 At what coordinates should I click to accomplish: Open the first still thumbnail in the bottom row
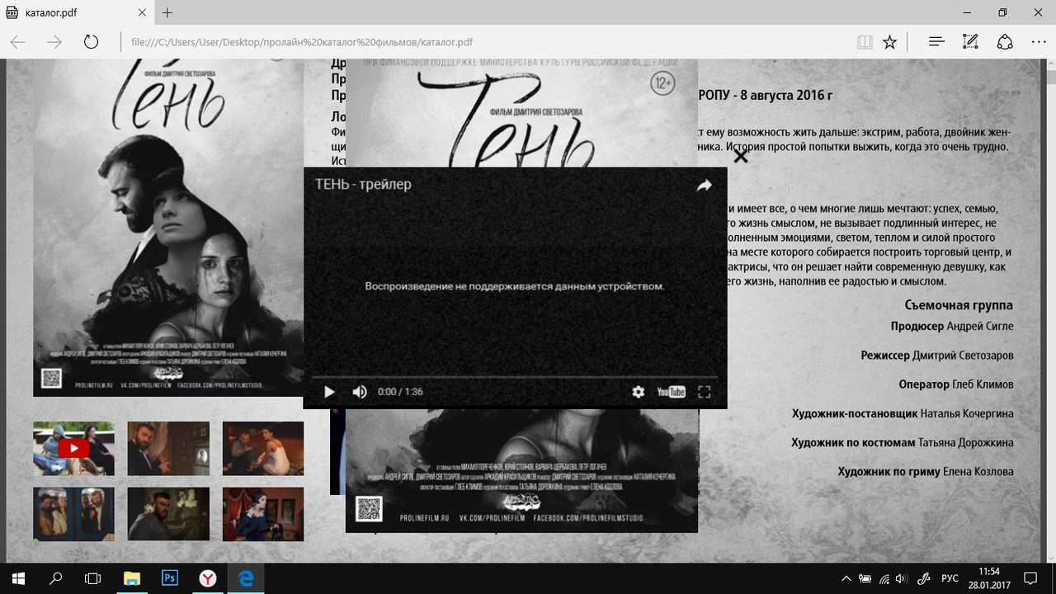[x=73, y=514]
